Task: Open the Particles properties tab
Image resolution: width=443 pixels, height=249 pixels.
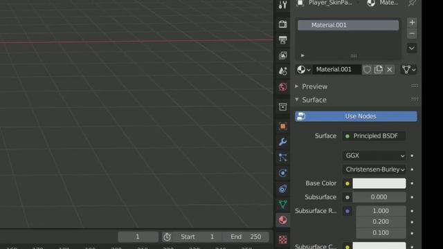Action: (x=282, y=158)
